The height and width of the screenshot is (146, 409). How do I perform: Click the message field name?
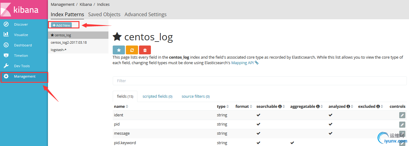122,133
